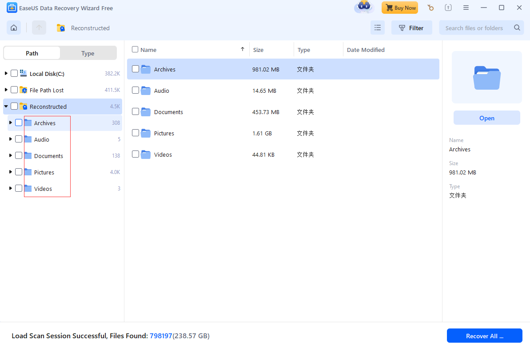Click the Videos folder icon in file list
Image resolution: width=530 pixels, height=348 pixels.
point(146,154)
